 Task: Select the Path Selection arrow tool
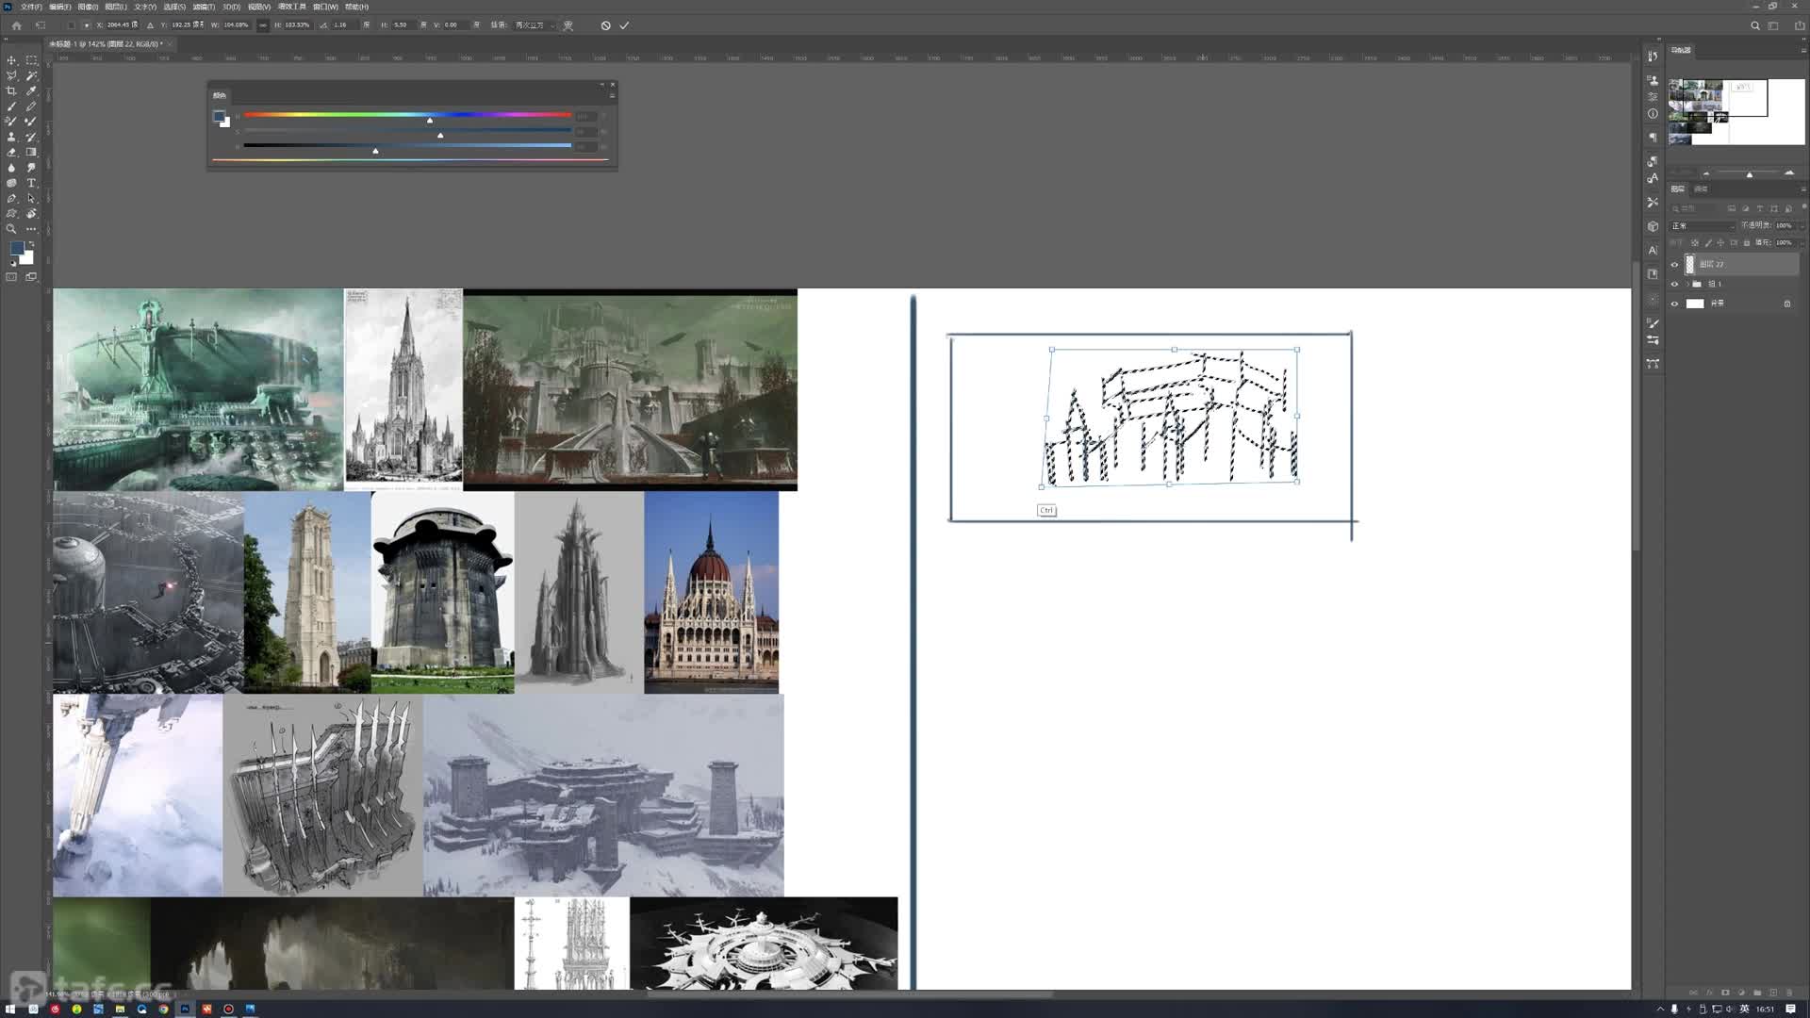click(31, 198)
